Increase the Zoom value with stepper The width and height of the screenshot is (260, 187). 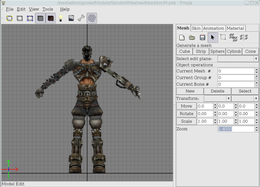coord(257,127)
